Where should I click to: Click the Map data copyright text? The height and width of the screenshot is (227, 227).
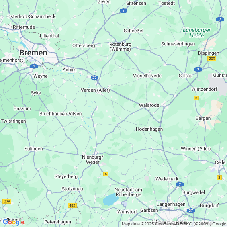click(x=174, y=224)
